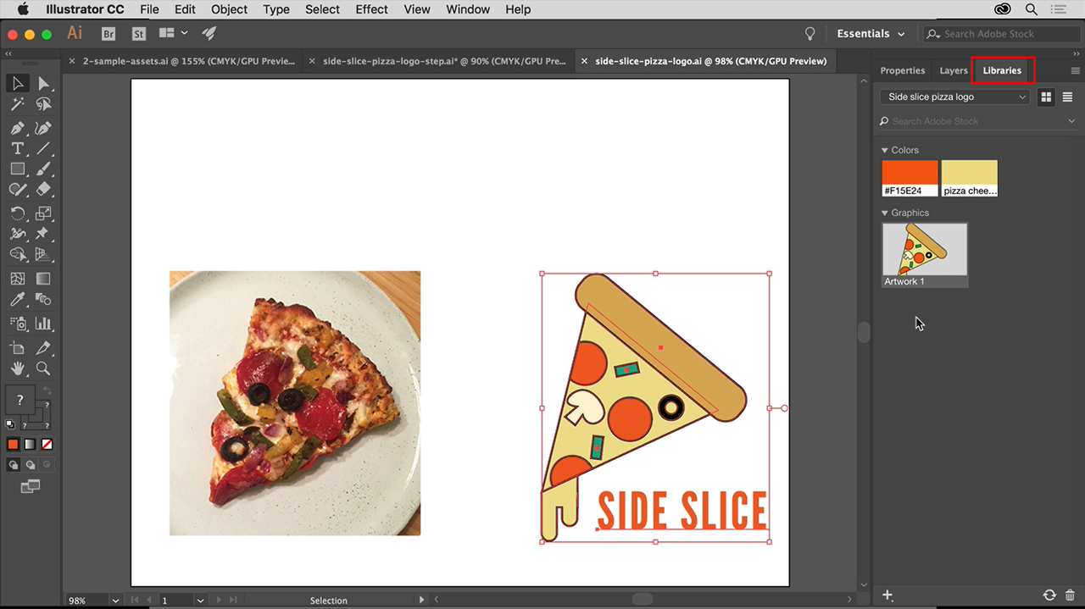The height and width of the screenshot is (609, 1085).
Task: Open the zoom level dropdown
Action: (x=115, y=601)
